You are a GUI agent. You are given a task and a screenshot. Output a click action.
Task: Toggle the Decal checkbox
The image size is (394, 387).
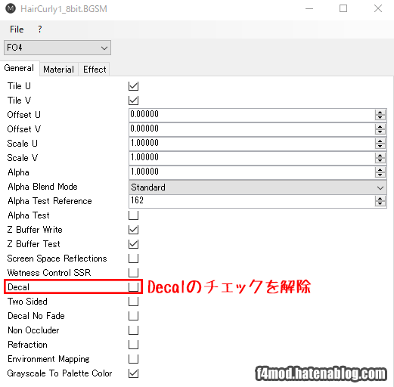(x=133, y=287)
